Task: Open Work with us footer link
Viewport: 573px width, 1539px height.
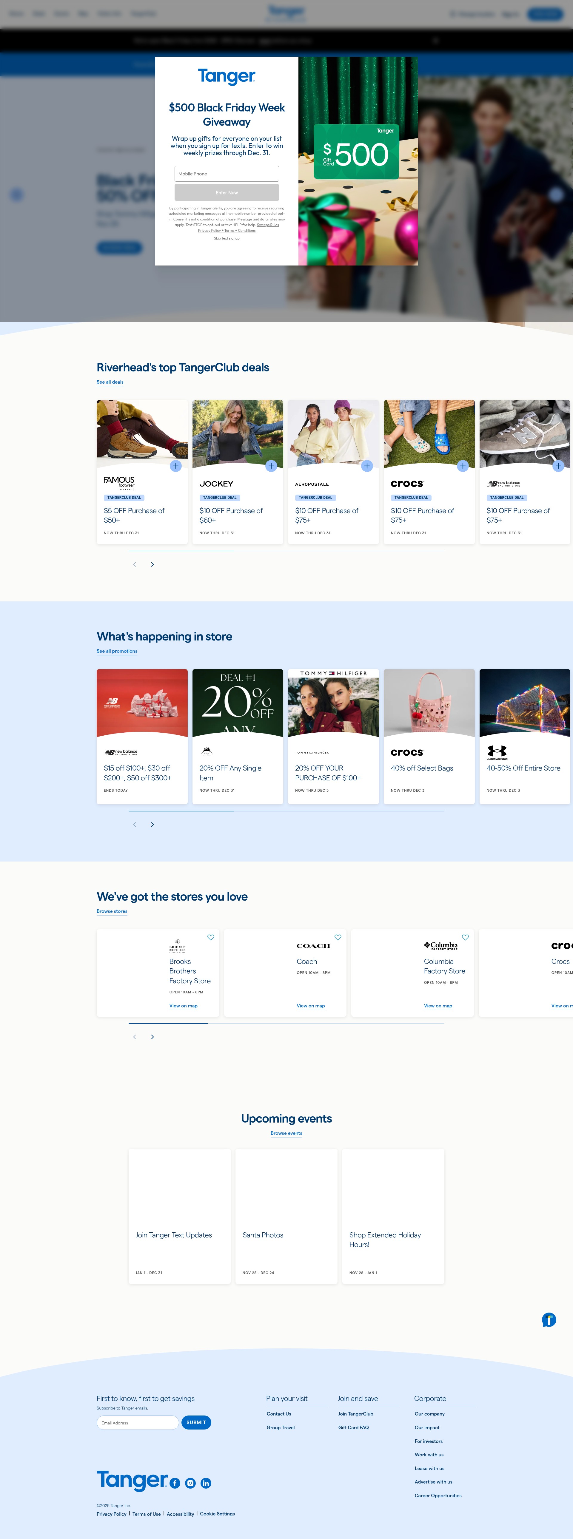Action: (x=429, y=1455)
